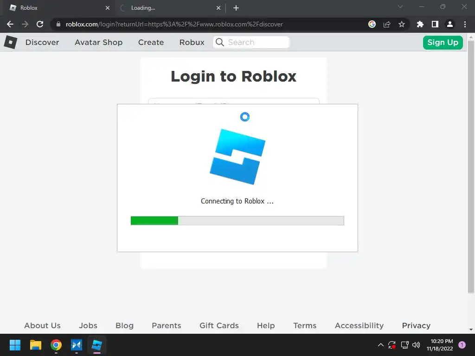
Task: Open the Chrome profile icon
Action: pos(450,24)
